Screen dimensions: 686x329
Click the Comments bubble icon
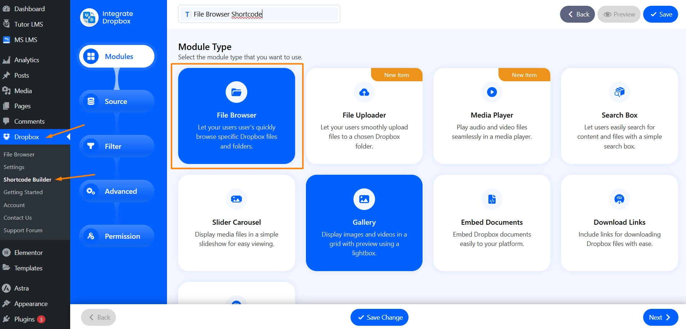6,121
